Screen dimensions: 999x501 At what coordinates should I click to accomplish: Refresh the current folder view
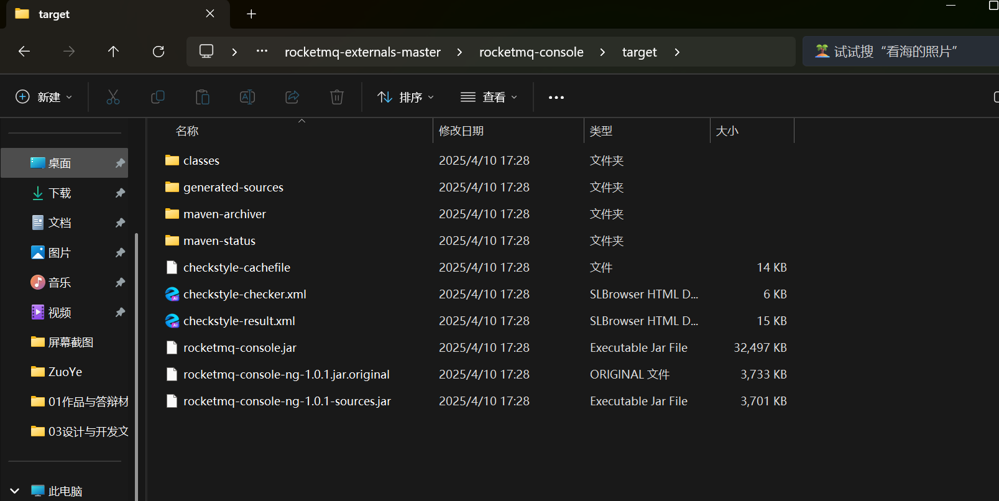(x=159, y=52)
